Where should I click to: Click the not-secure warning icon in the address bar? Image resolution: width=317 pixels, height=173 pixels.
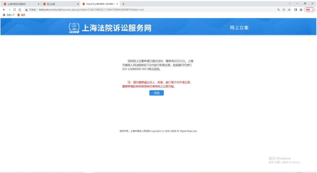point(26,10)
